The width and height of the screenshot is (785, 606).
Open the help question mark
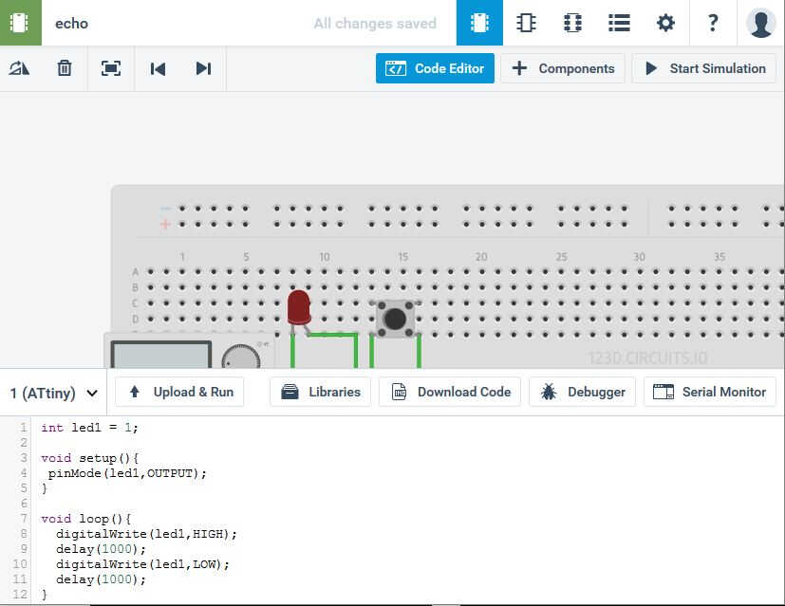click(x=713, y=23)
